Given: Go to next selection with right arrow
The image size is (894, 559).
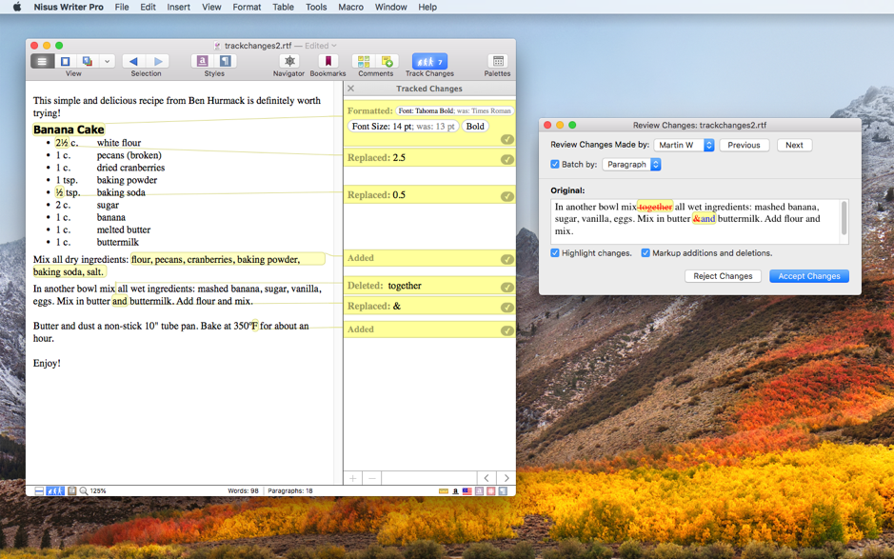Looking at the screenshot, I should 158,61.
